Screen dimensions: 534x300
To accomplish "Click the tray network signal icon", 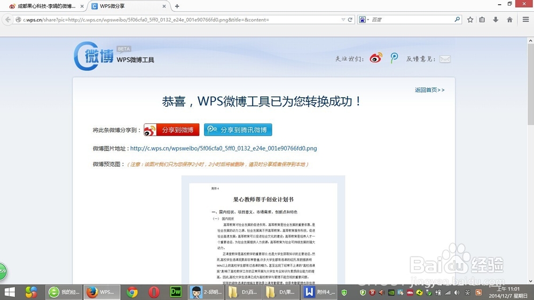I will pos(447,293).
